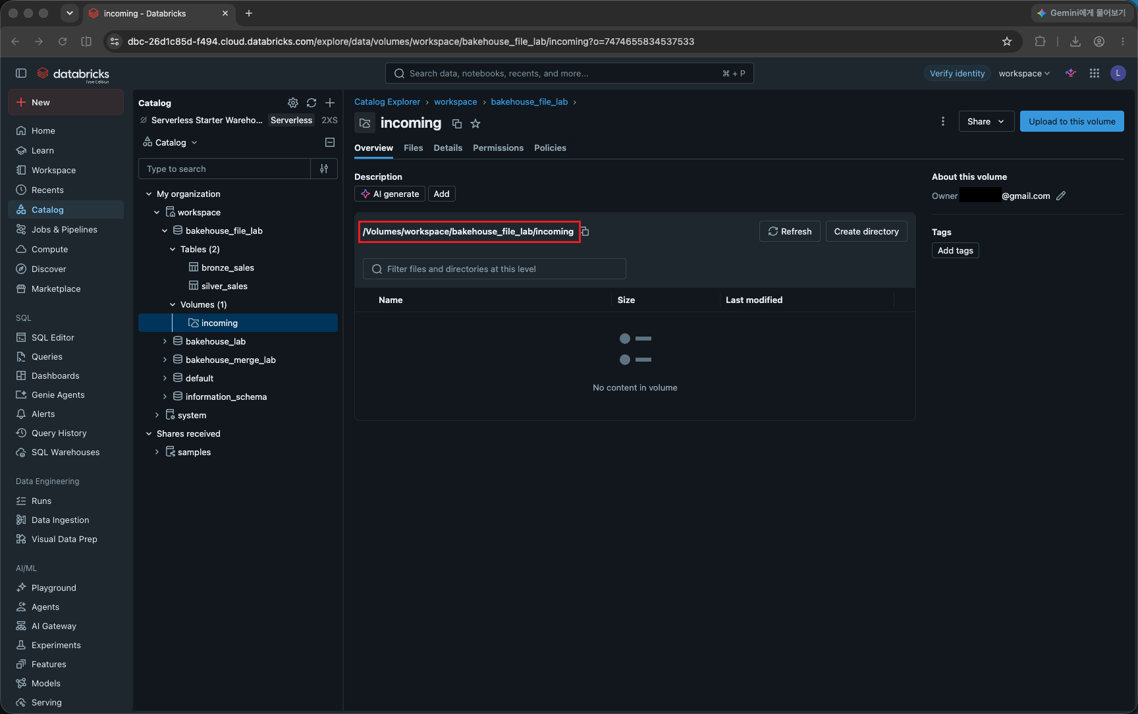The height and width of the screenshot is (714, 1138).
Task: Open the Share dropdown
Action: tap(986, 121)
